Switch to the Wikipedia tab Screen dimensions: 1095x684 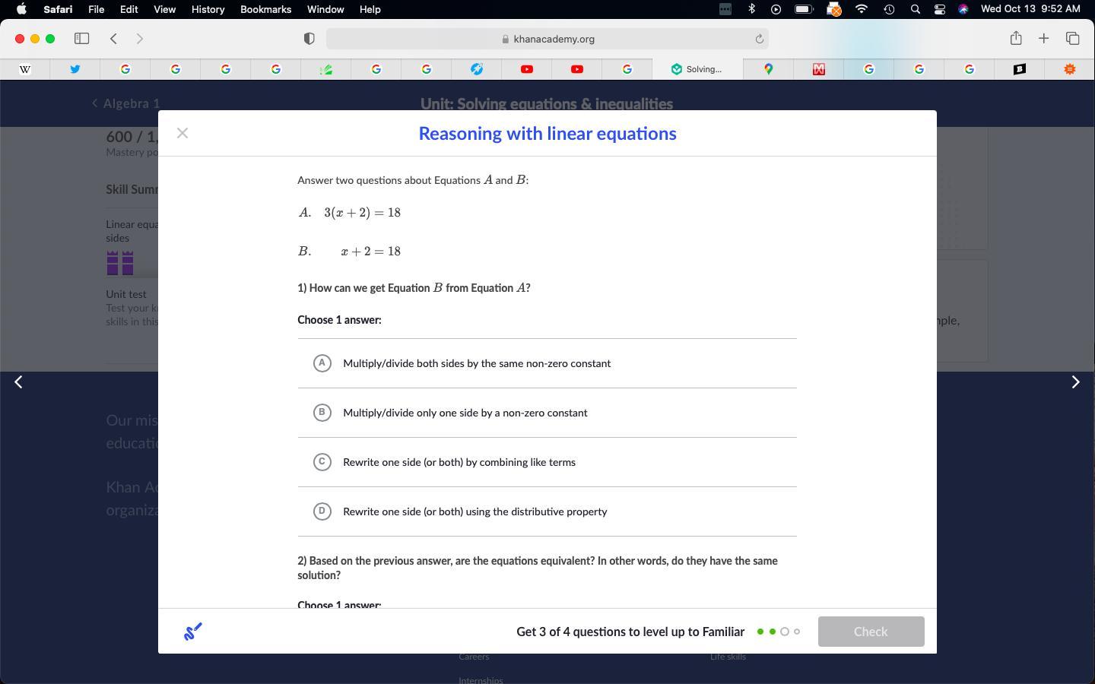pyautogui.click(x=25, y=69)
